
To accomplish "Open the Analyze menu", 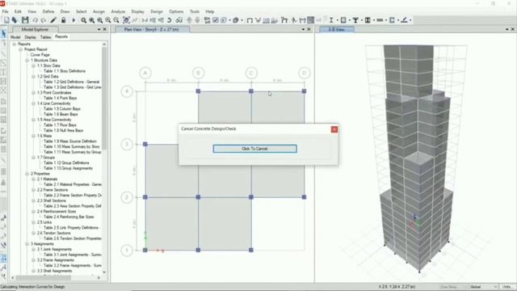I will tap(118, 11).
